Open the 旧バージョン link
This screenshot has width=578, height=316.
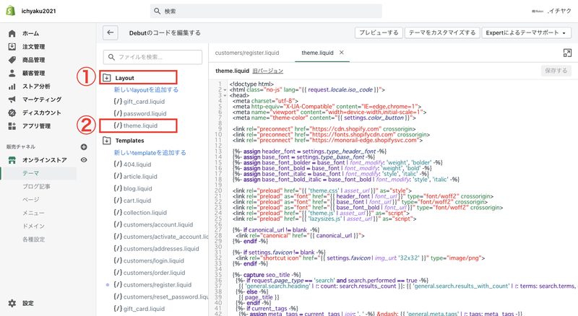[x=267, y=71]
